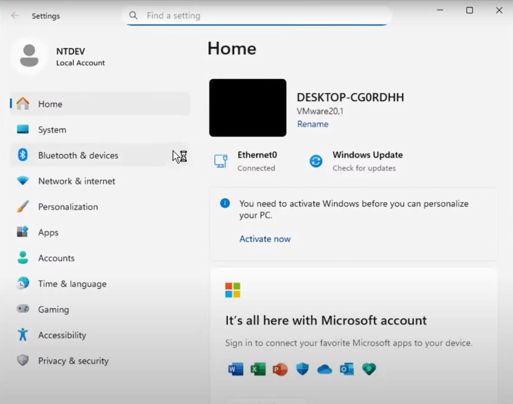Image resolution: width=513 pixels, height=404 pixels.
Task: Select the Personalization paintbrush icon
Action: [22, 207]
